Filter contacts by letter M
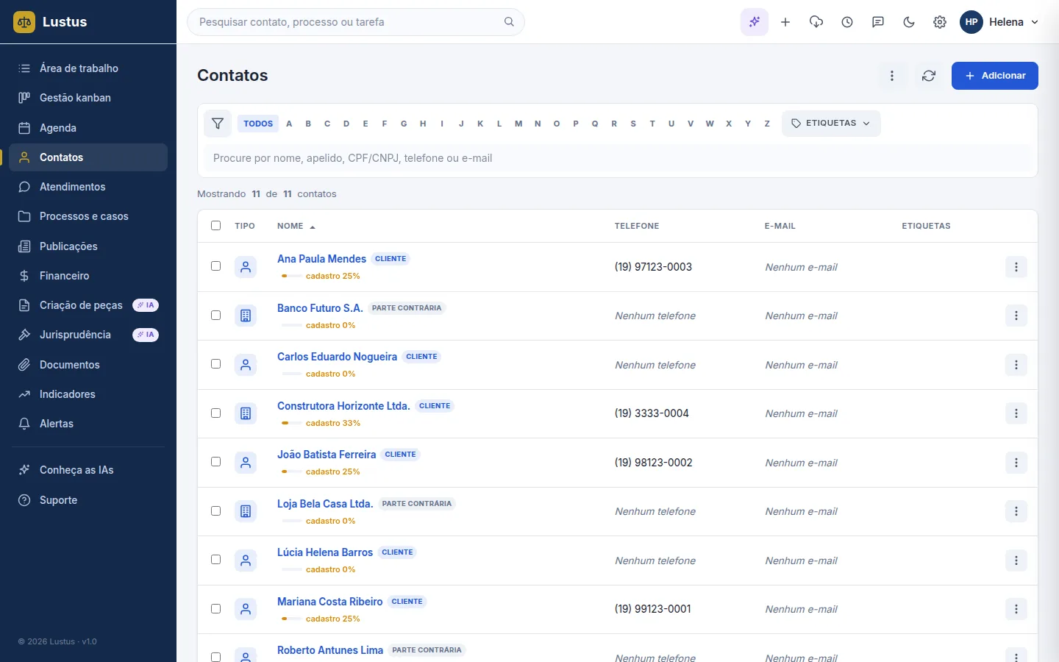 pos(518,124)
